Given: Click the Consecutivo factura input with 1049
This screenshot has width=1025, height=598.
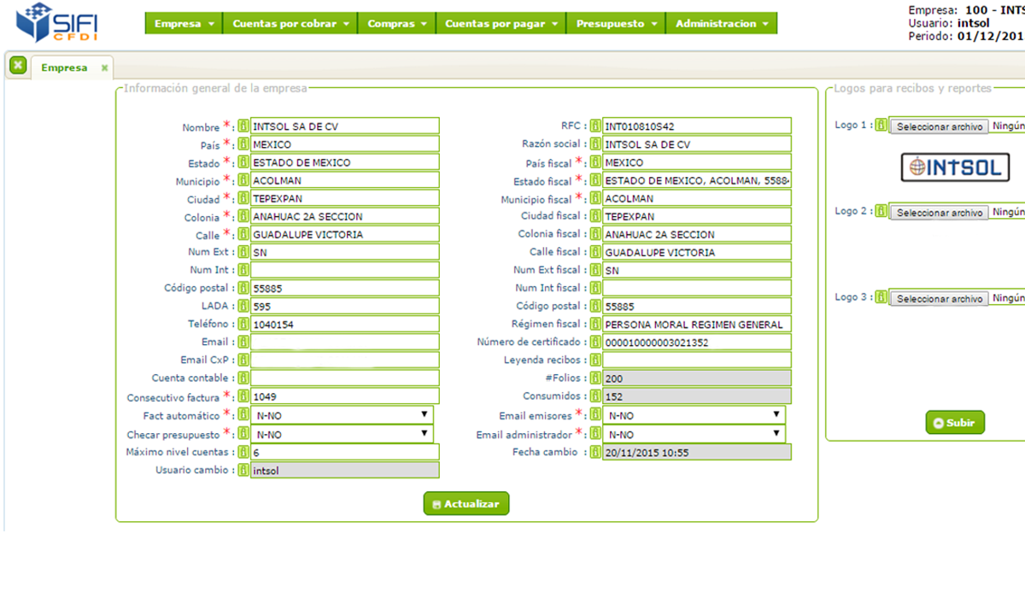Looking at the screenshot, I should point(345,396).
